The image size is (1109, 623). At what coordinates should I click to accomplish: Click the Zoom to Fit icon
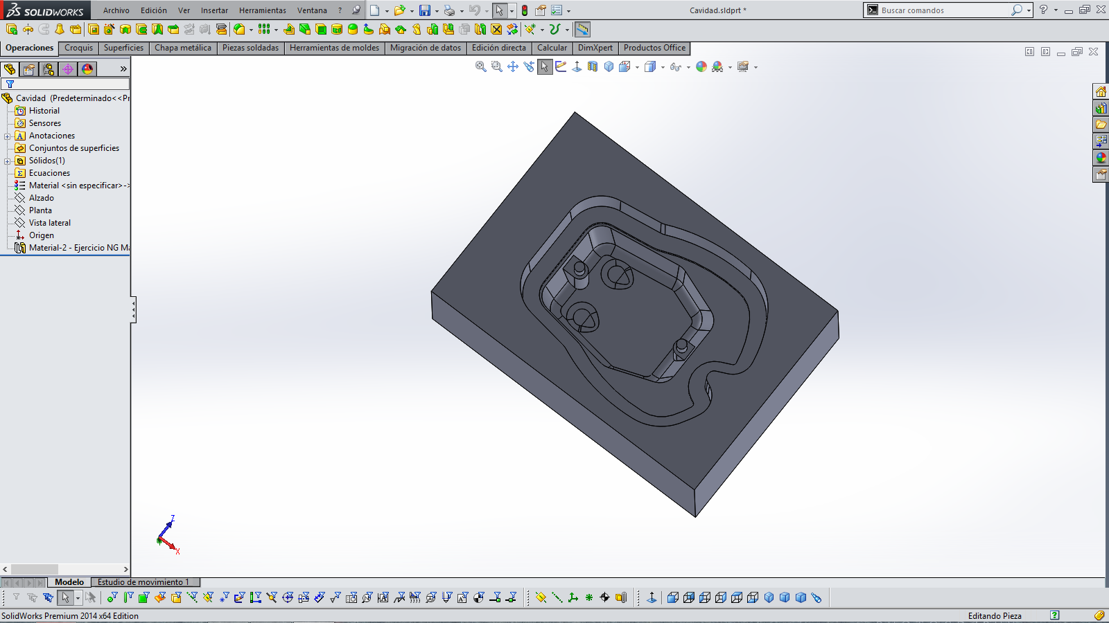(x=480, y=66)
